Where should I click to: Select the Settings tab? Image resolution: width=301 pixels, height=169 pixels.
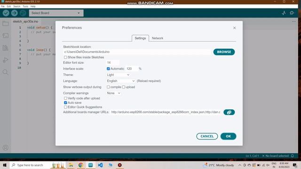click(140, 38)
